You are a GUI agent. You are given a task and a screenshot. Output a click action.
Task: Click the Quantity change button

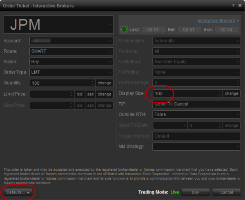pos(105,83)
